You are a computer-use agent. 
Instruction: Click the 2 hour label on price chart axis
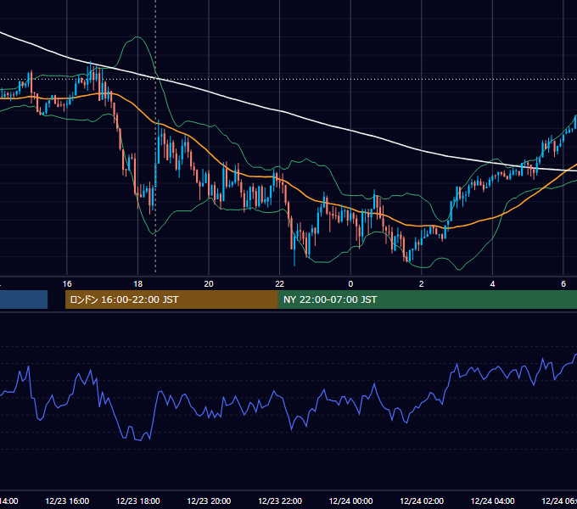[x=422, y=284]
